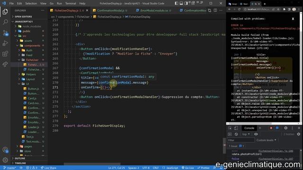Viewport: 303px width, 170px height.
Task: Expand the Auth folder
Action: (x=29, y=51)
